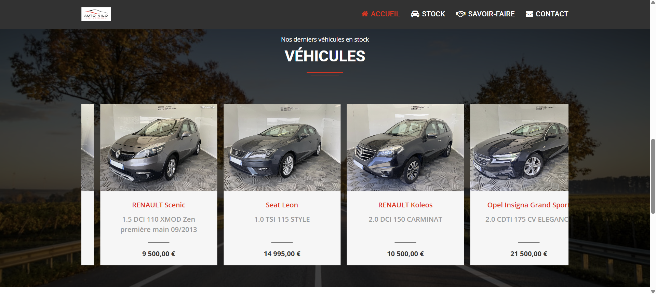Click the envelope icon beside CONTACT
The width and height of the screenshot is (656, 294).
pyautogui.click(x=529, y=14)
